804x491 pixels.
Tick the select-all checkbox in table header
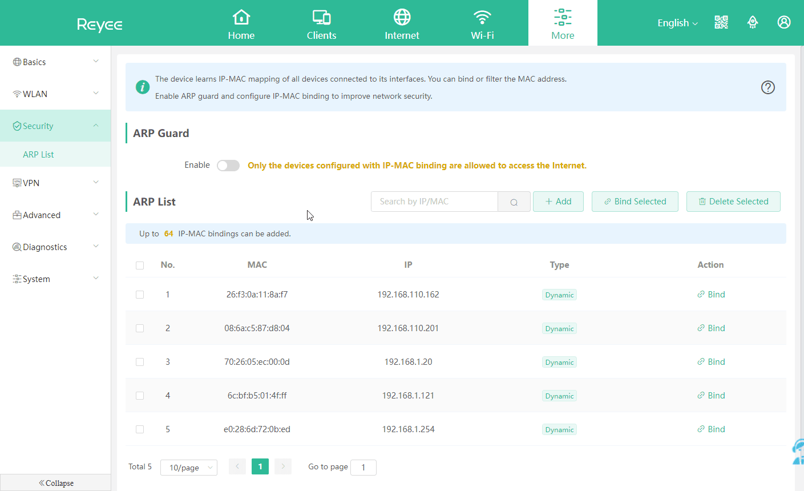pyautogui.click(x=140, y=265)
